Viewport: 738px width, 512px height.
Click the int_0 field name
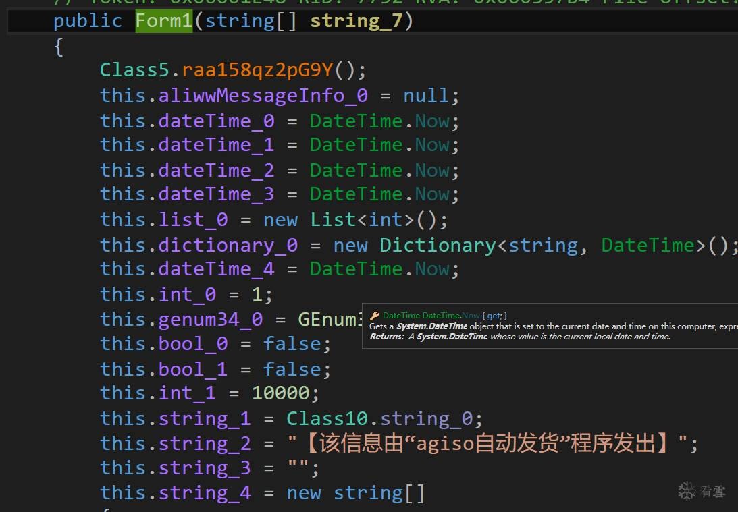pos(187,295)
